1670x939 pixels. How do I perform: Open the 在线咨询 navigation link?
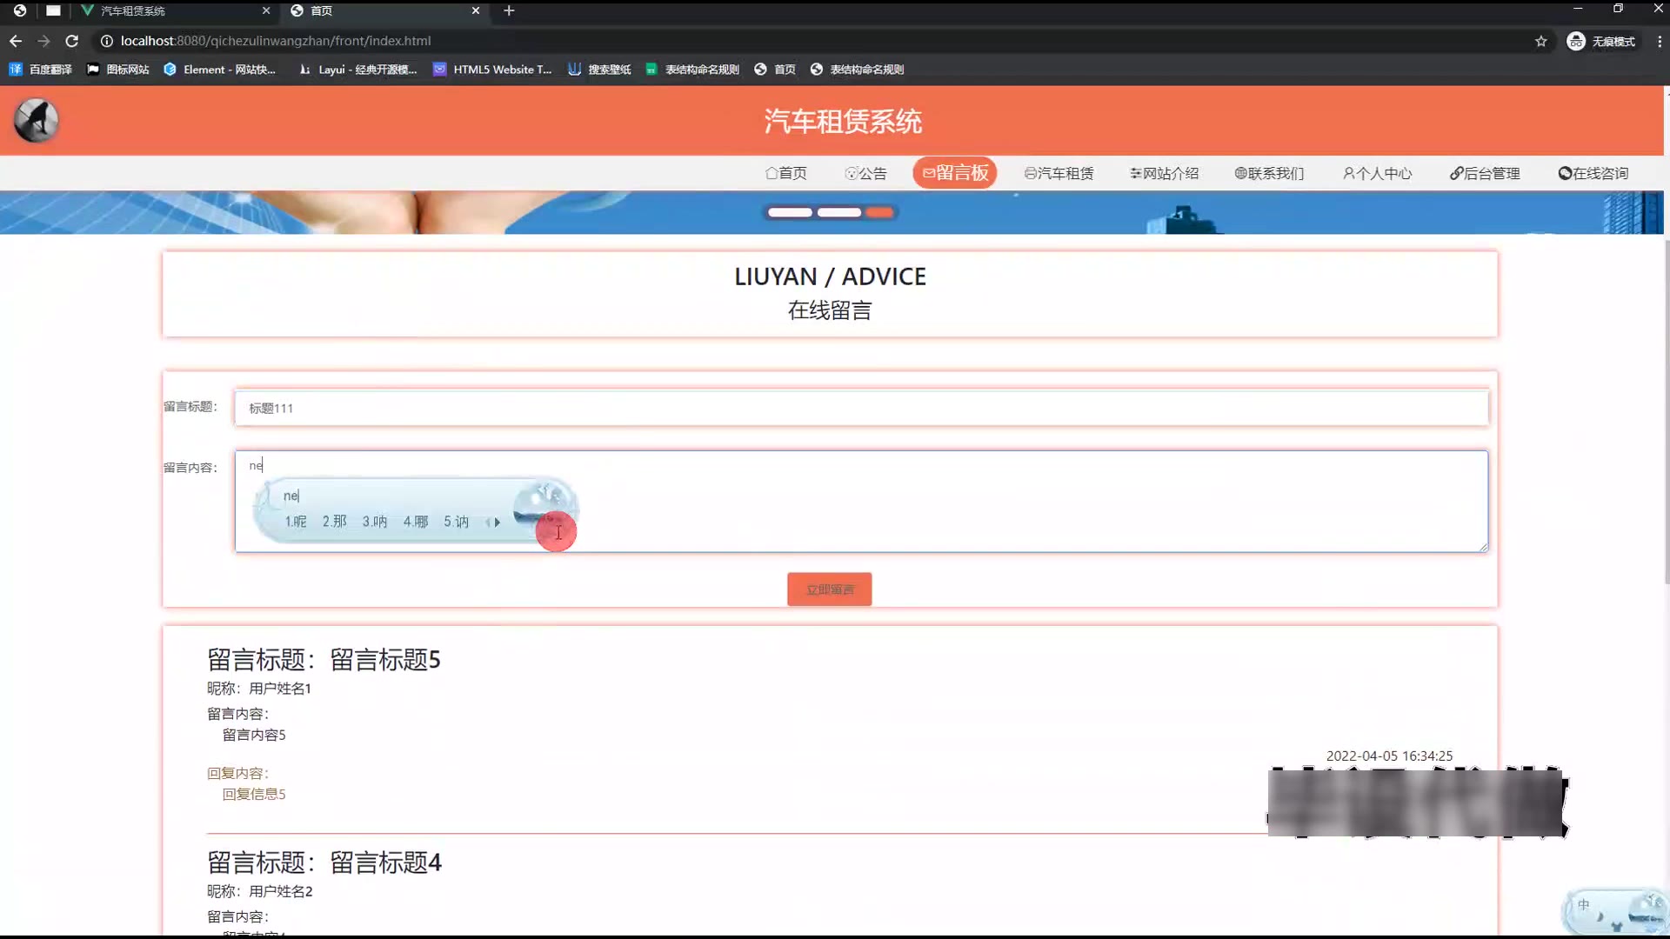pyautogui.click(x=1593, y=173)
